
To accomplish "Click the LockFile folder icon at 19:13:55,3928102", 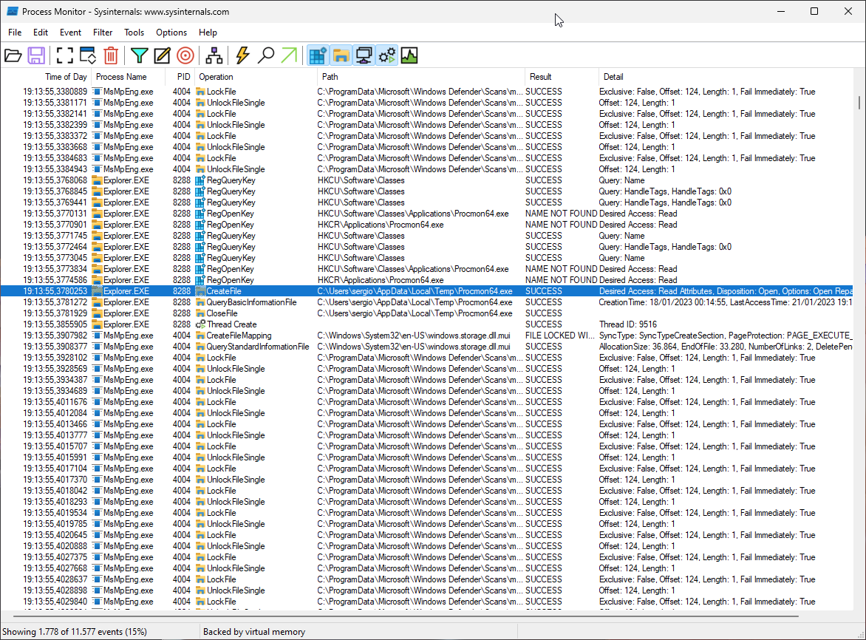I will pos(200,357).
